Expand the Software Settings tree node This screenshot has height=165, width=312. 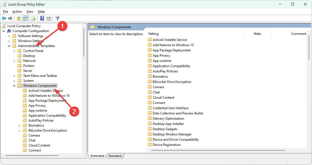(x=9, y=36)
